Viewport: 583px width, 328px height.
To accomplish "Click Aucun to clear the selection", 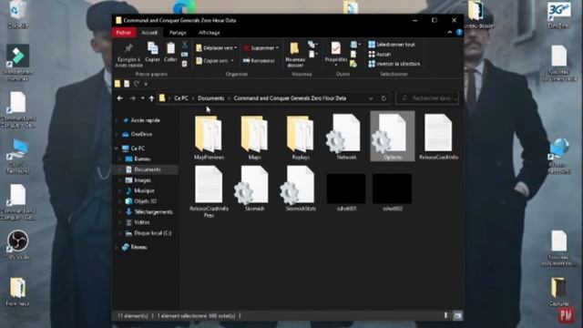I will click(x=379, y=55).
